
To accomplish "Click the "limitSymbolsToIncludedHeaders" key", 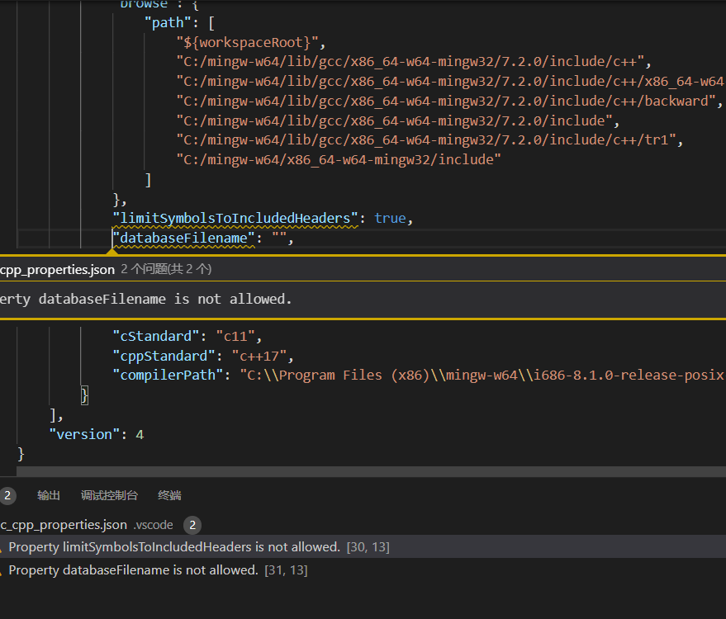I will click(x=235, y=219).
